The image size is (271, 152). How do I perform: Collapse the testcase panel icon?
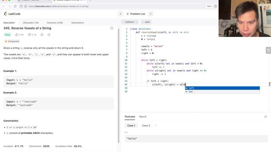tap(265, 117)
